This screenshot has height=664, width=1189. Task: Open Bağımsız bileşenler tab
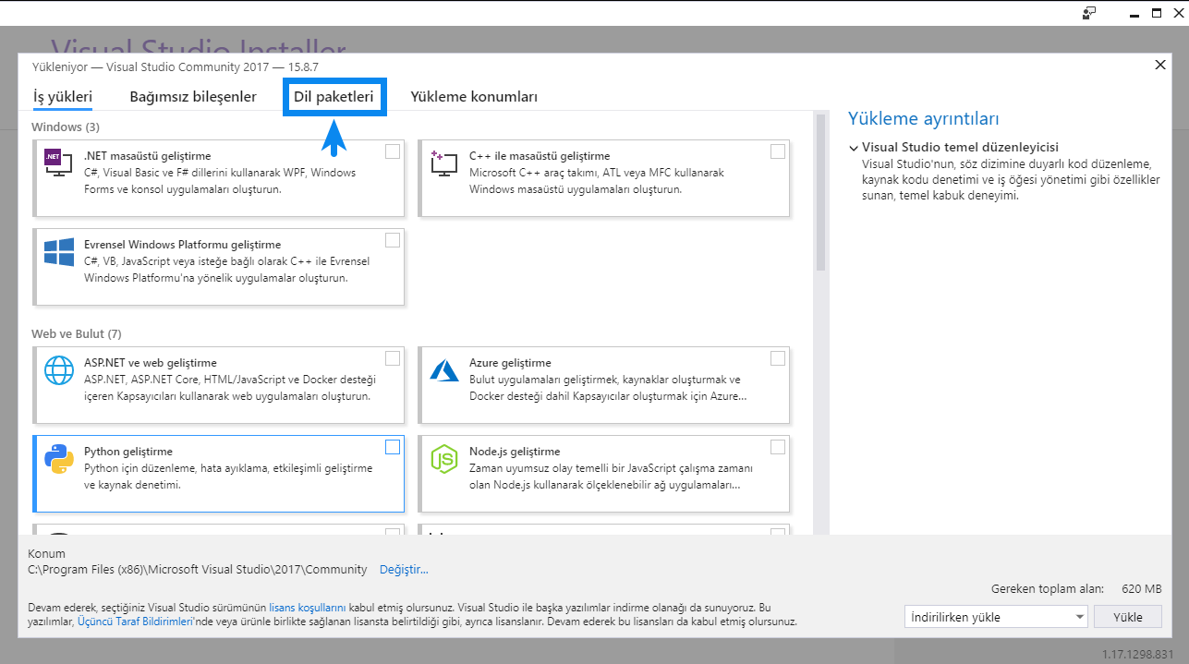[193, 96]
